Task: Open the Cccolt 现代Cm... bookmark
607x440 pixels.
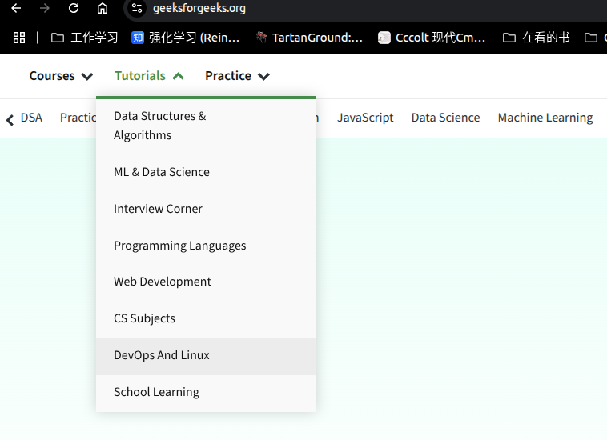Action: pos(432,38)
